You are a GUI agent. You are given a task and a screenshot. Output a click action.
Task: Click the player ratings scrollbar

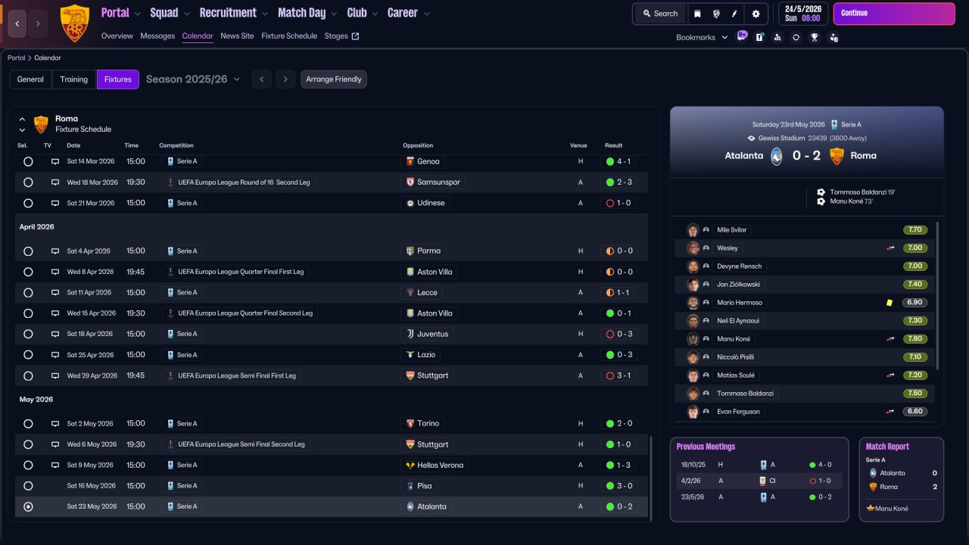tap(937, 295)
